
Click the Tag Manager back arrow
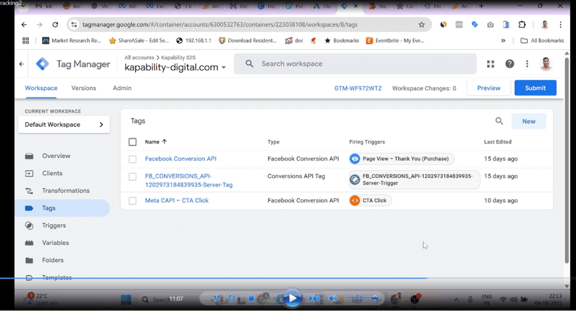22,64
